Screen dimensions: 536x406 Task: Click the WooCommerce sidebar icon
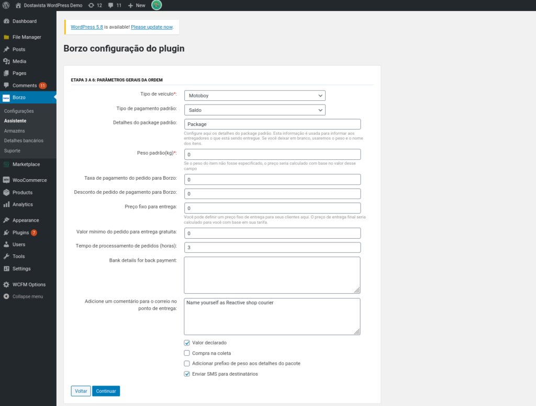pos(6,180)
